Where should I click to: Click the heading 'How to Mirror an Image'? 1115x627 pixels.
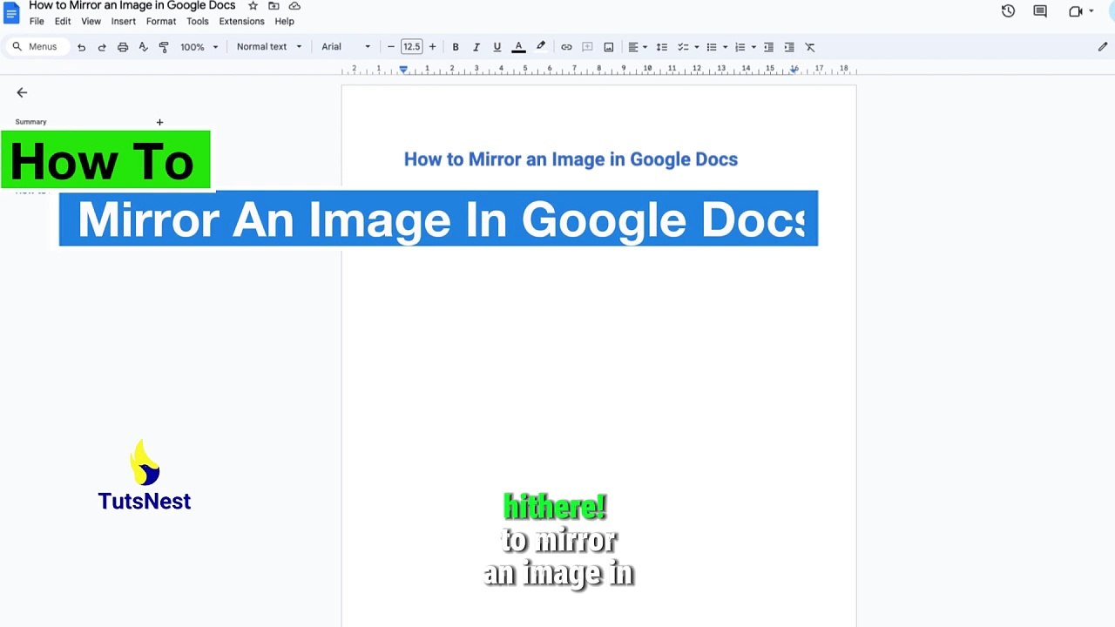click(x=571, y=159)
